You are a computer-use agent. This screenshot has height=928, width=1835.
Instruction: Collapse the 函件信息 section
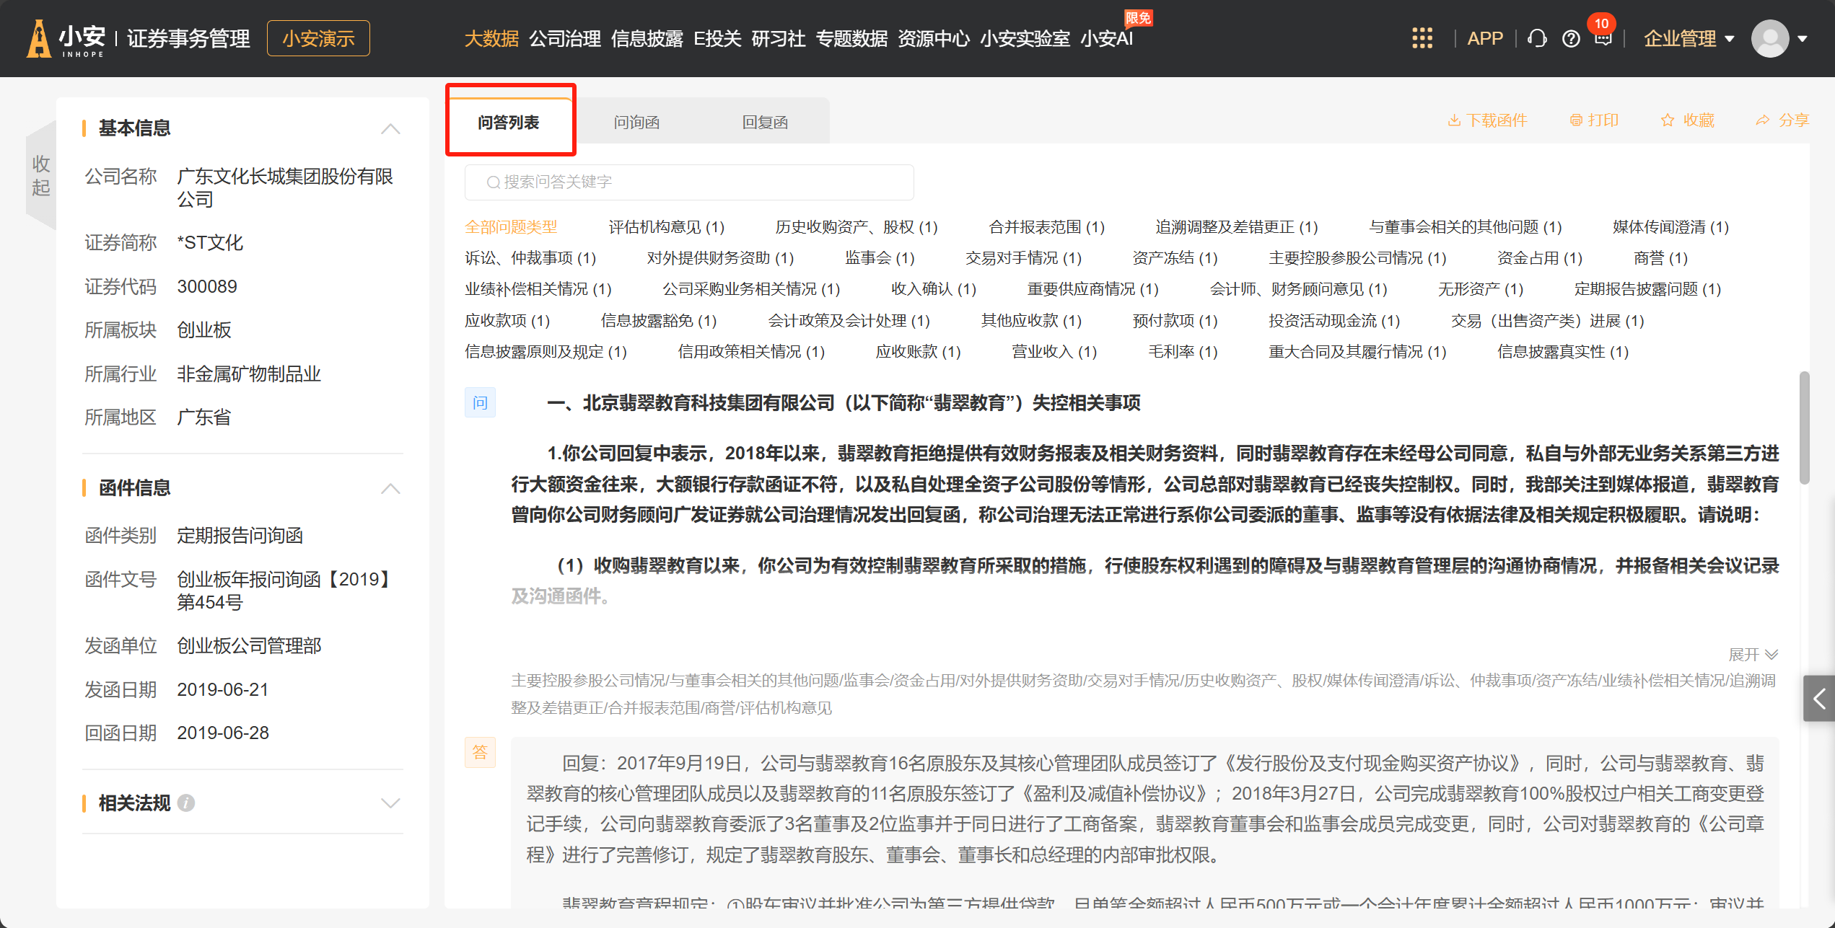(390, 488)
